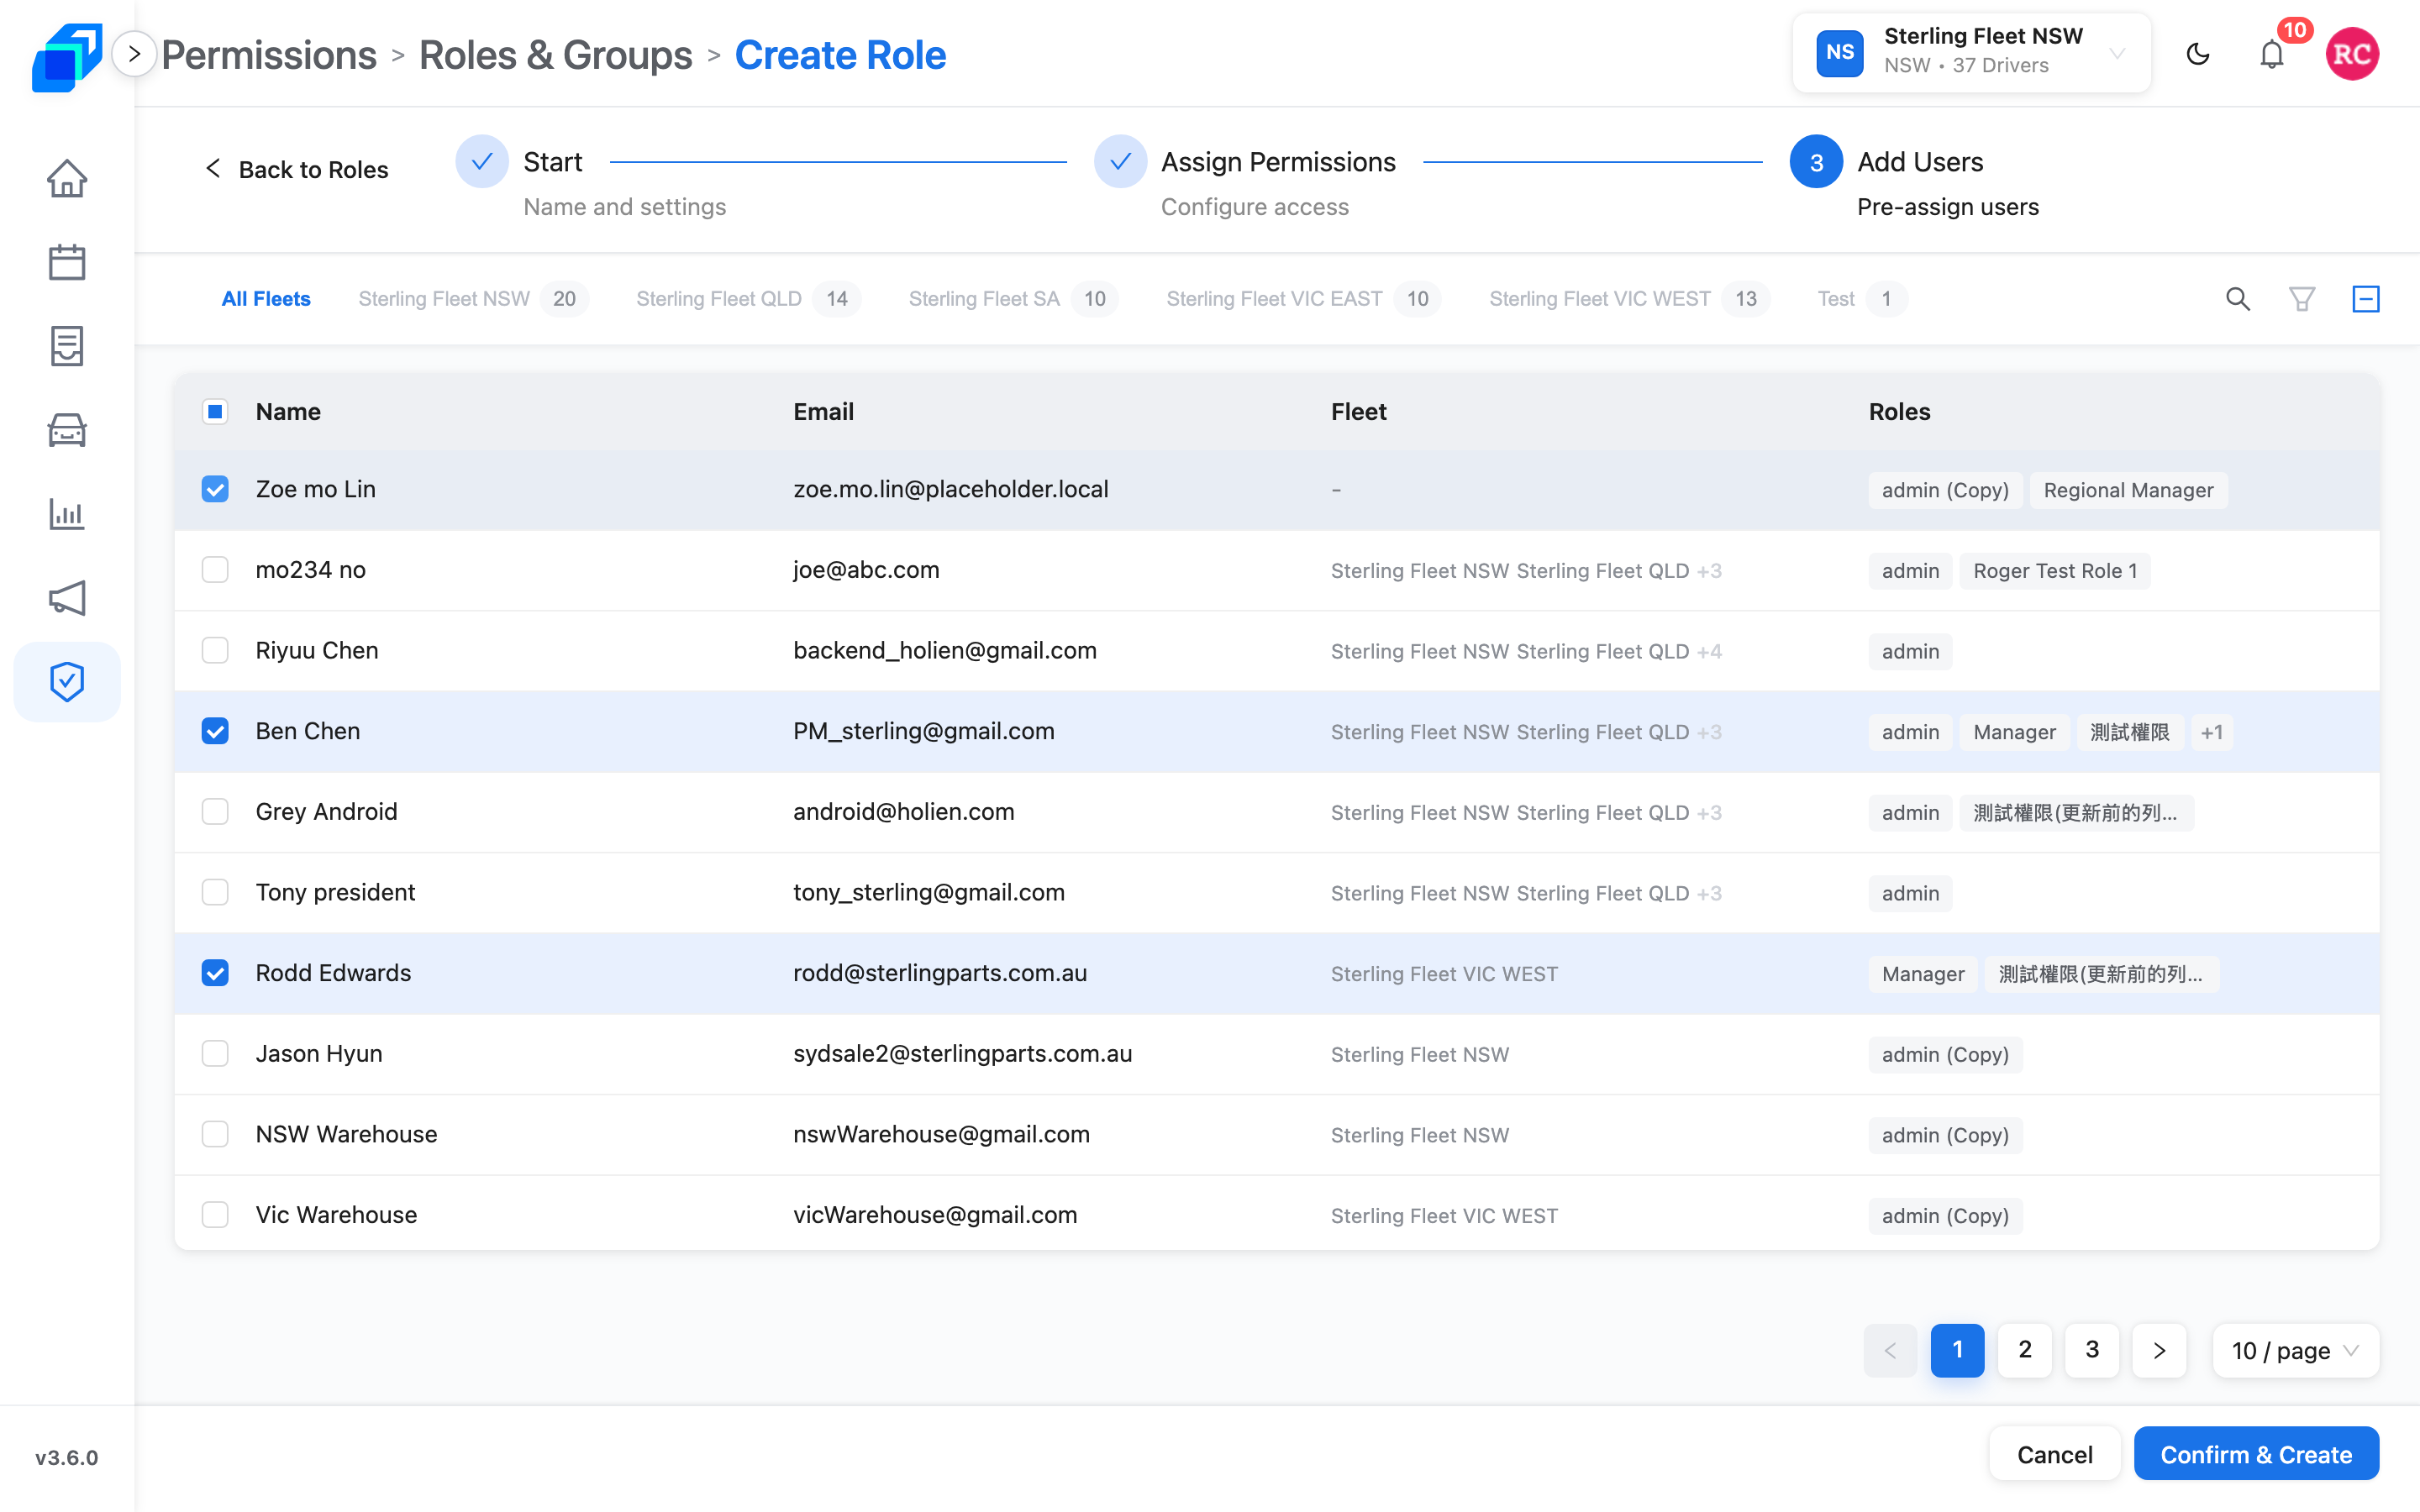The height and width of the screenshot is (1512, 2420).
Task: Click the Cancel button
Action: coord(2054,1455)
